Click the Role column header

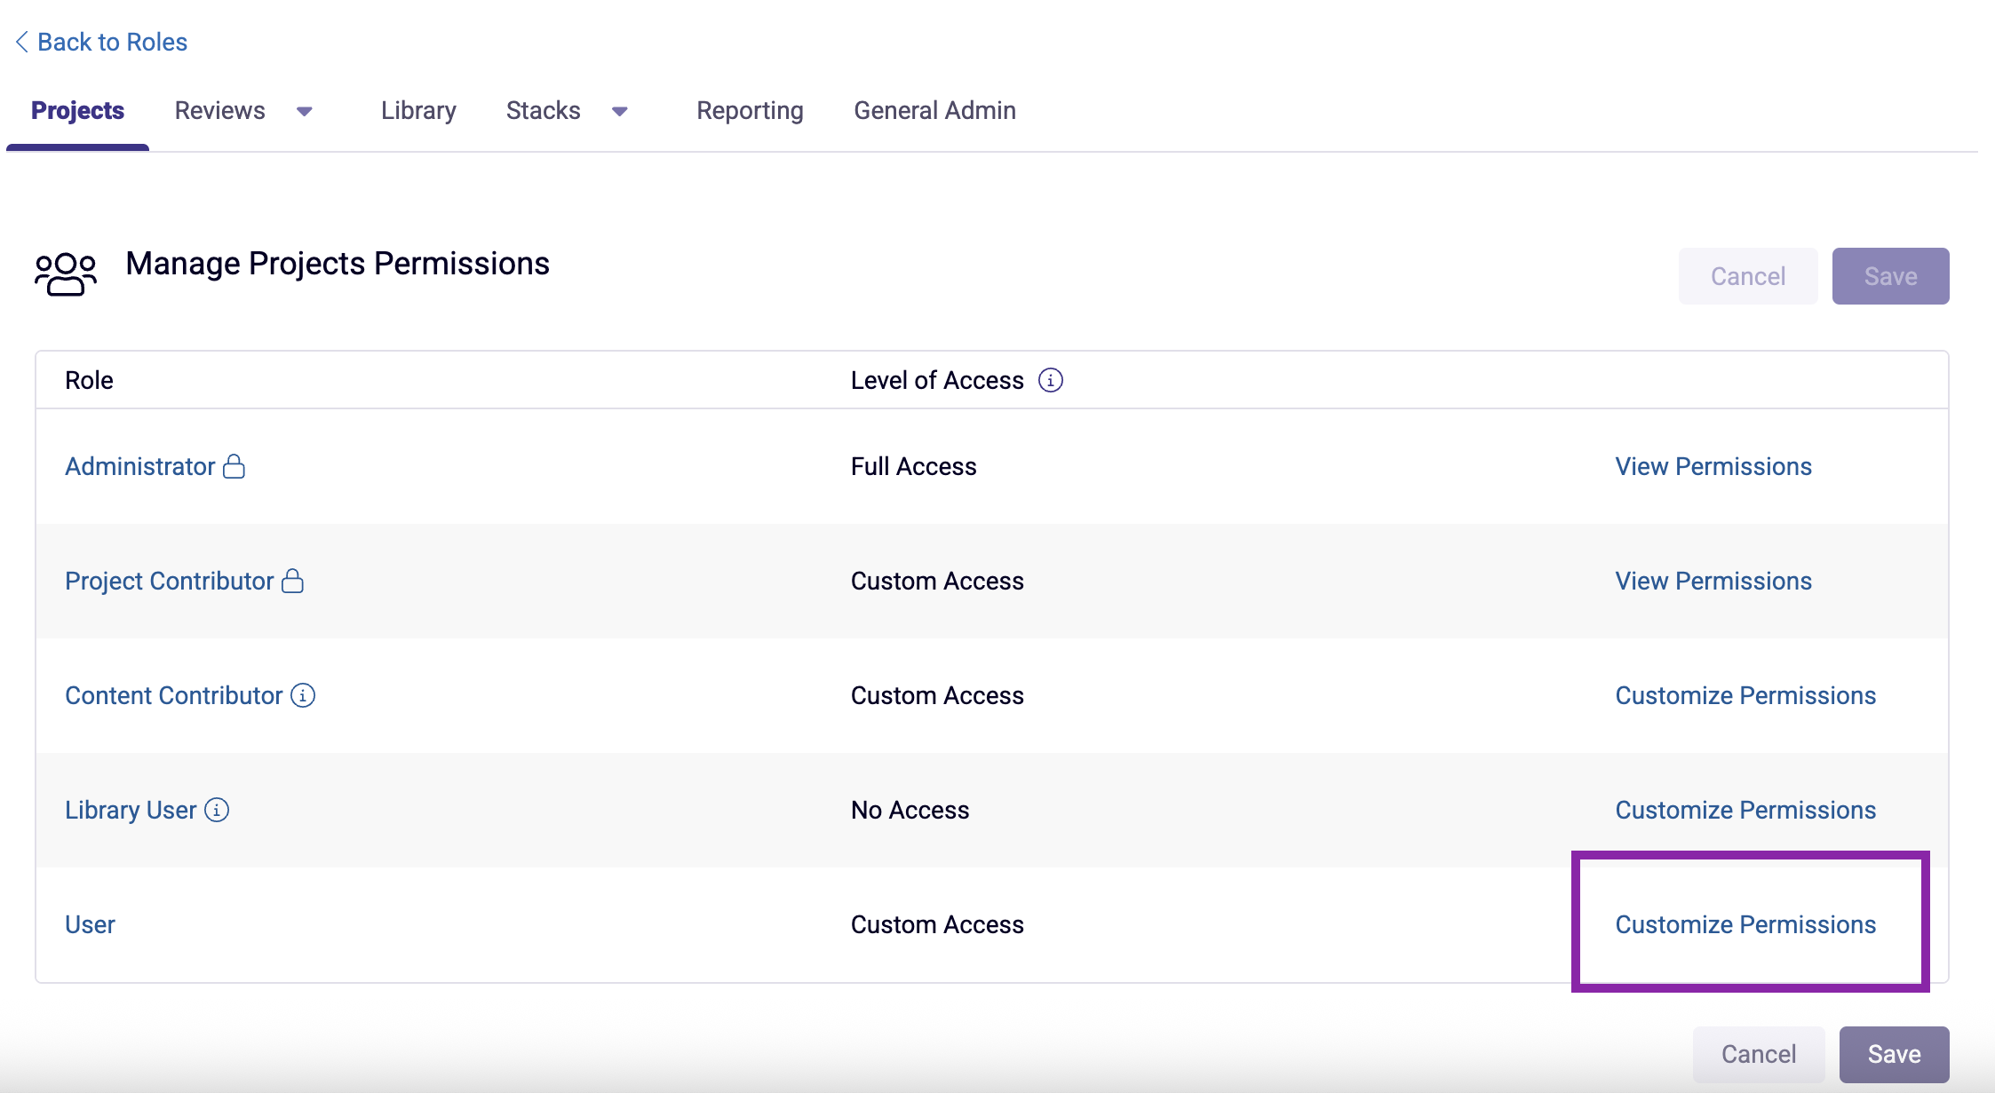pyautogui.click(x=89, y=380)
